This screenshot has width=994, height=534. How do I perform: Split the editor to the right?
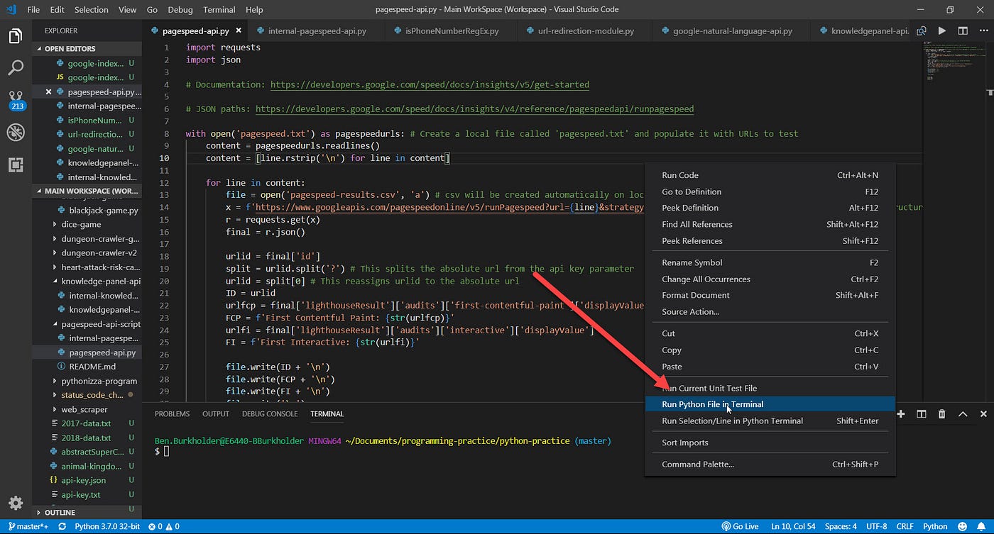click(963, 31)
